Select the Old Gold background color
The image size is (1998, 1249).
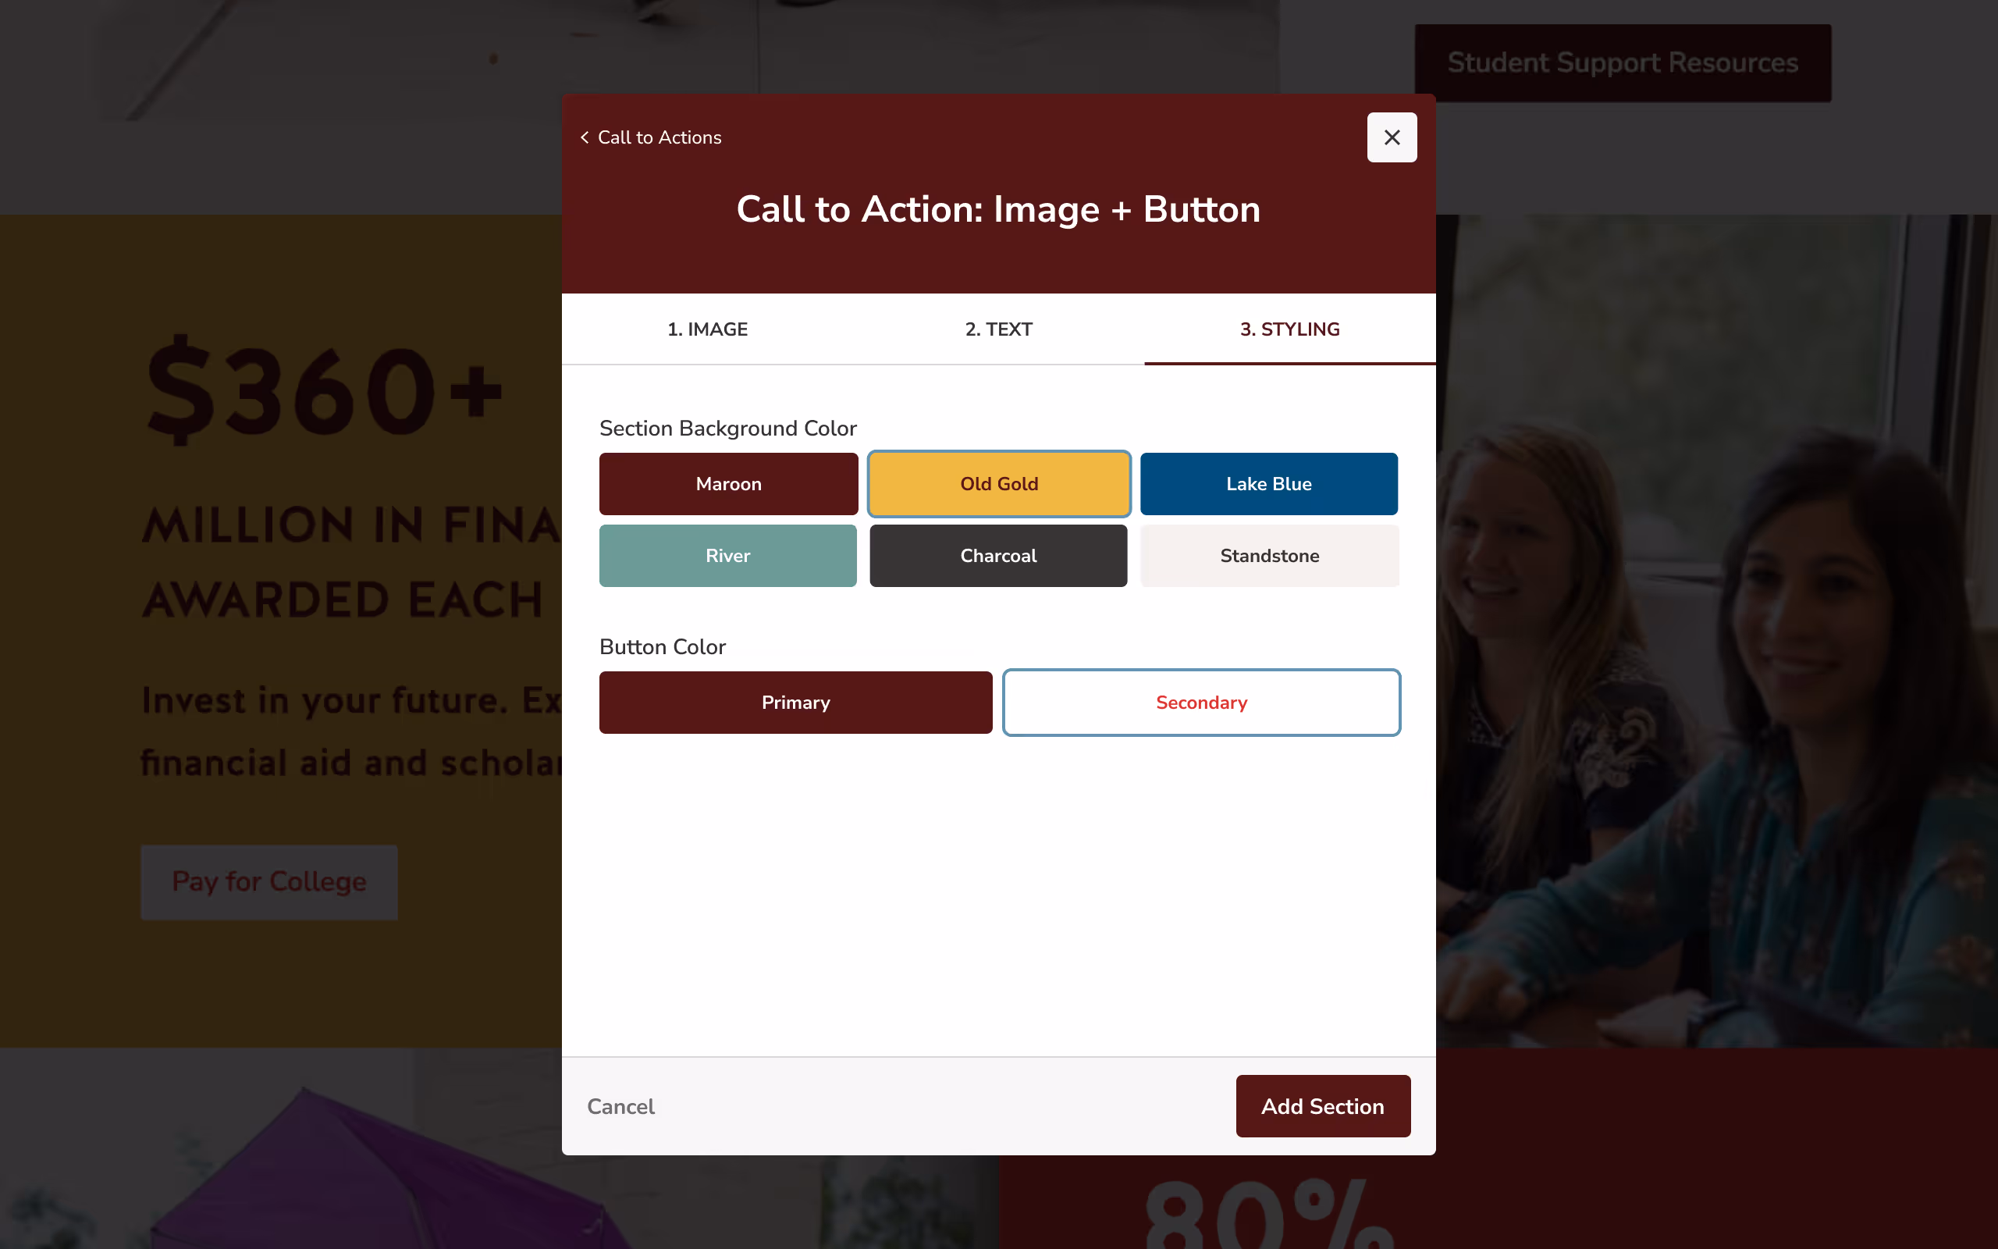(998, 483)
